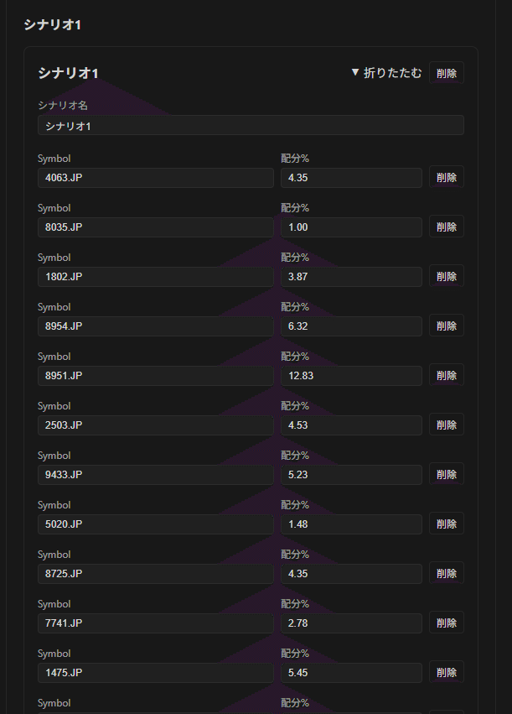The height and width of the screenshot is (714, 512).
Task: Delete the whole シナリオ1 scenario card
Action: point(447,73)
